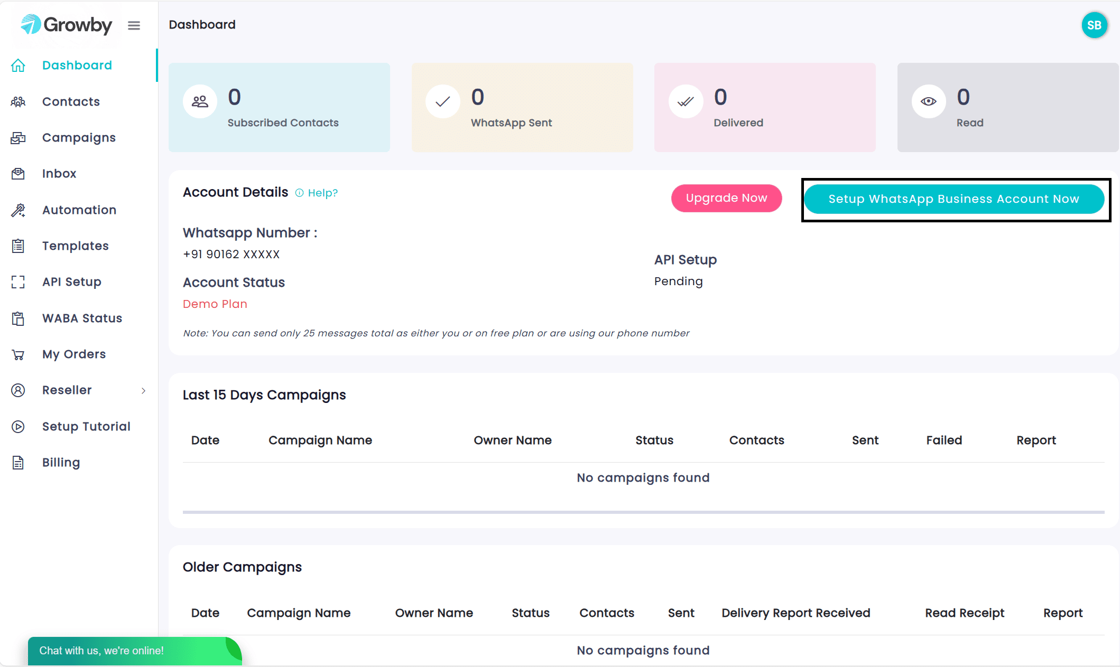Open the 'Chat with us' widget
Viewport: 1120px width, 667px height.
click(135, 651)
